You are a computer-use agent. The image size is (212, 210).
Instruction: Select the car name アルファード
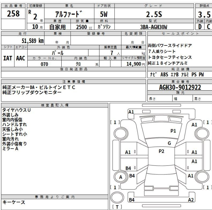[69, 14]
